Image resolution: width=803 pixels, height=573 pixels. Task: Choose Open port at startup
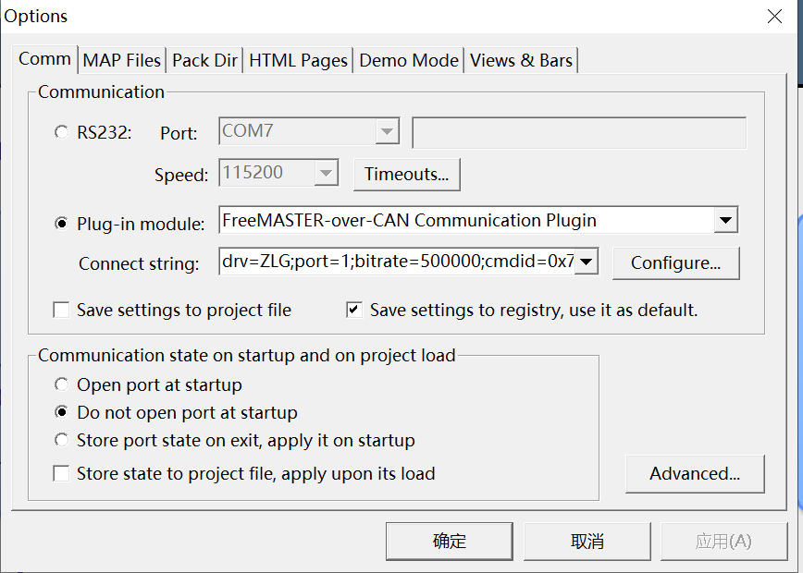(x=61, y=384)
